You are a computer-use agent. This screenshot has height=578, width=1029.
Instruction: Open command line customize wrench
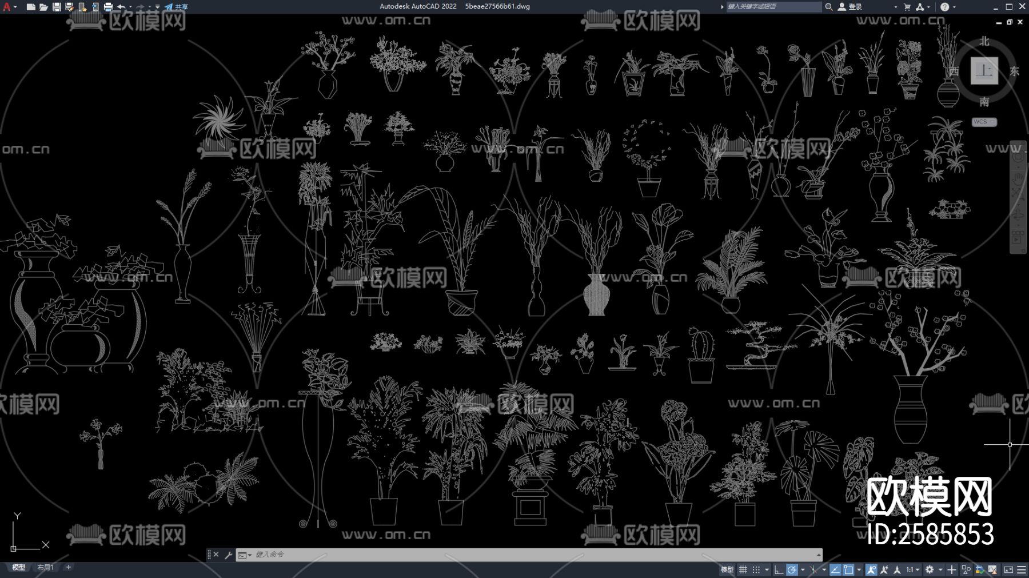click(228, 555)
